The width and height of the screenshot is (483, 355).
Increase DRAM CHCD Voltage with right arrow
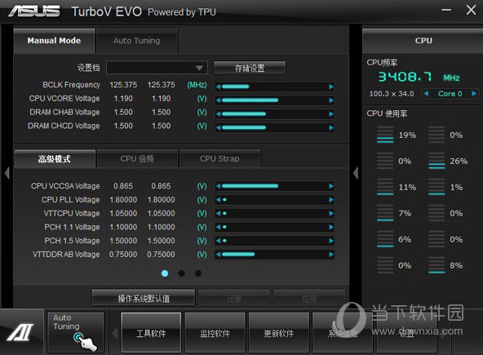coord(331,127)
